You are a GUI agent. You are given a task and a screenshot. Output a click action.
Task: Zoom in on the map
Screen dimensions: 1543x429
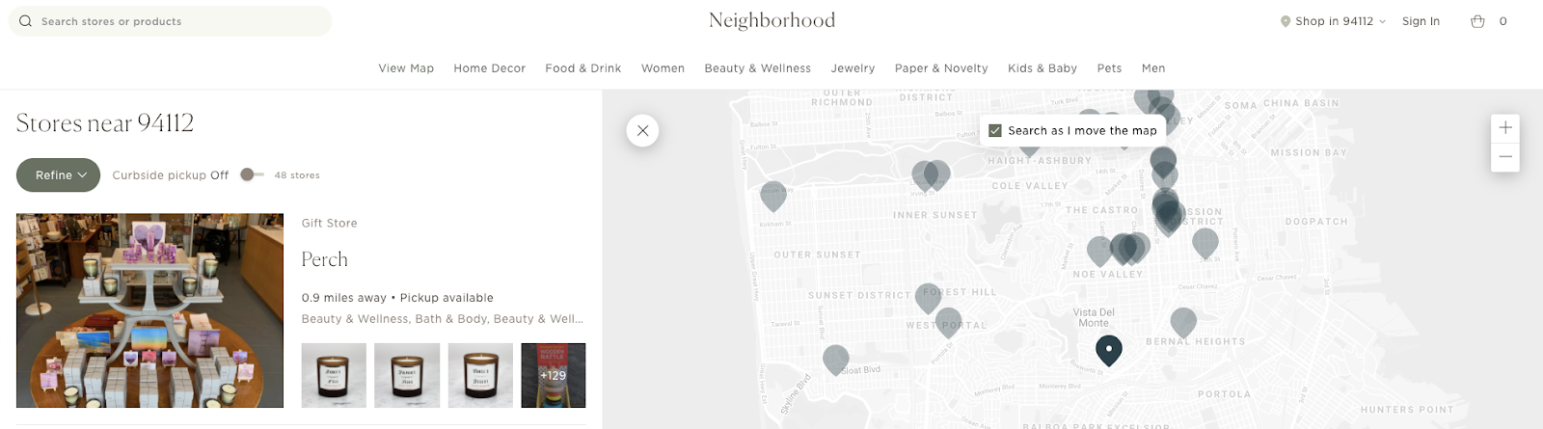click(1504, 127)
